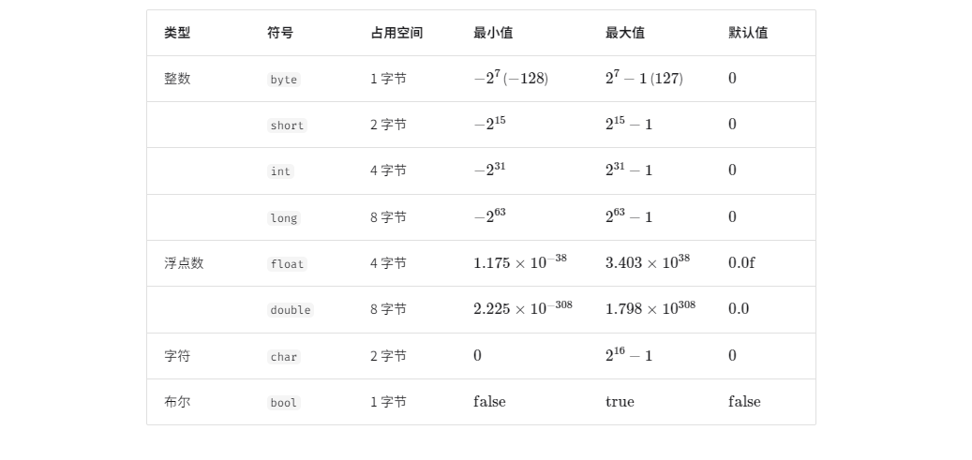Click the byte minimum value −128 cell
The image size is (972, 460).
(511, 78)
